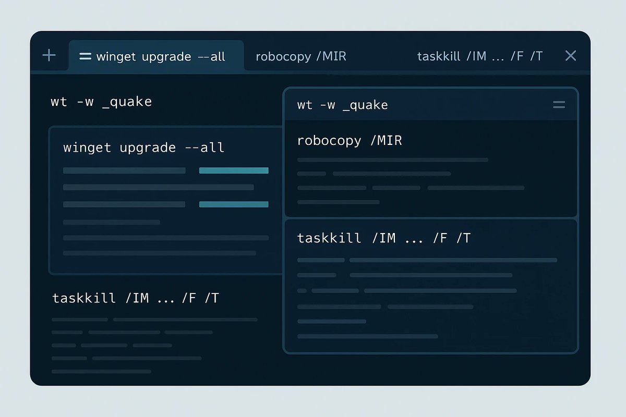Click last output line in winget pane
Viewport: 626px width, 417px height.
(160, 253)
